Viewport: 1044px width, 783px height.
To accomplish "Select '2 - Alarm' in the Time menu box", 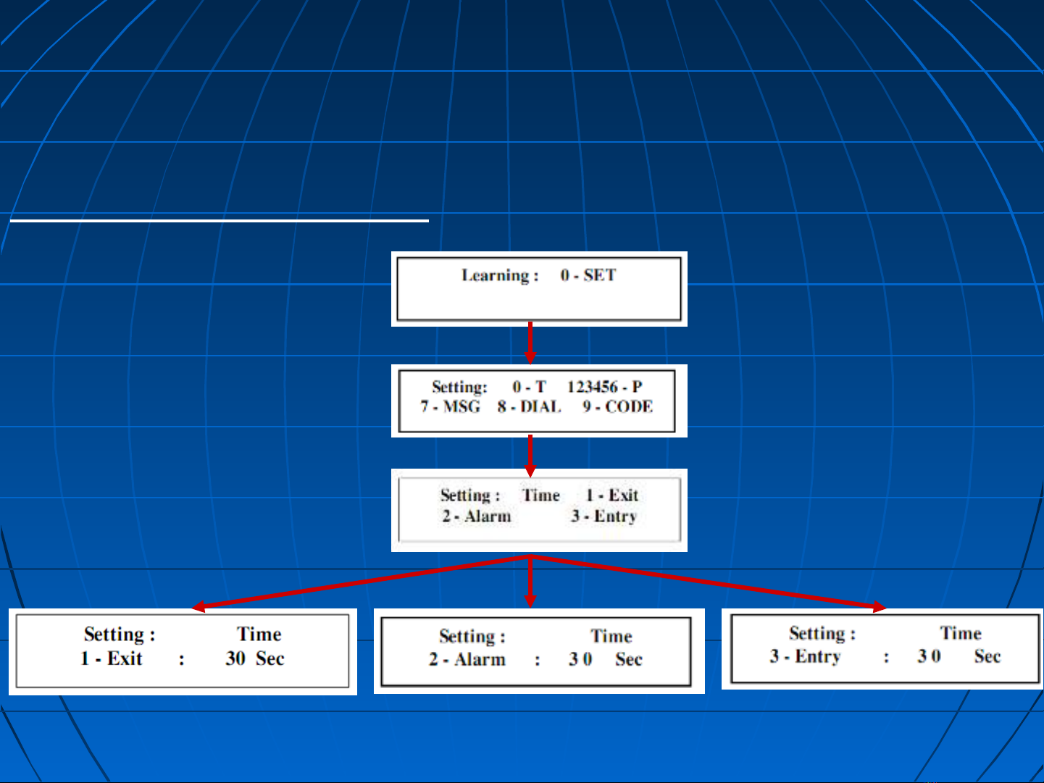I will click(476, 516).
